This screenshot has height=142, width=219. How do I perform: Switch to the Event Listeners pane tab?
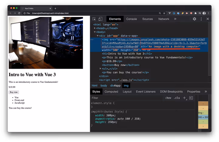pyautogui.click(x=146, y=92)
